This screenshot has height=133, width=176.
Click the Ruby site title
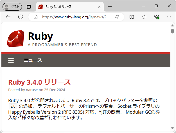(x=40, y=36)
